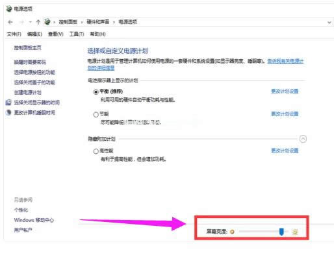Image resolution: width=334 pixels, height=257 pixels.
Task: Click the high brightness sun icon
Action: (x=295, y=232)
